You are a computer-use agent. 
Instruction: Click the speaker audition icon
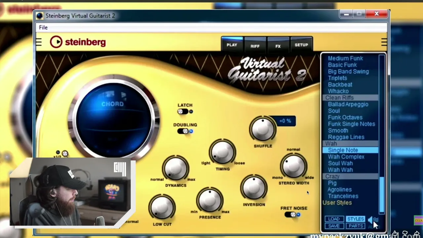pos(373,219)
